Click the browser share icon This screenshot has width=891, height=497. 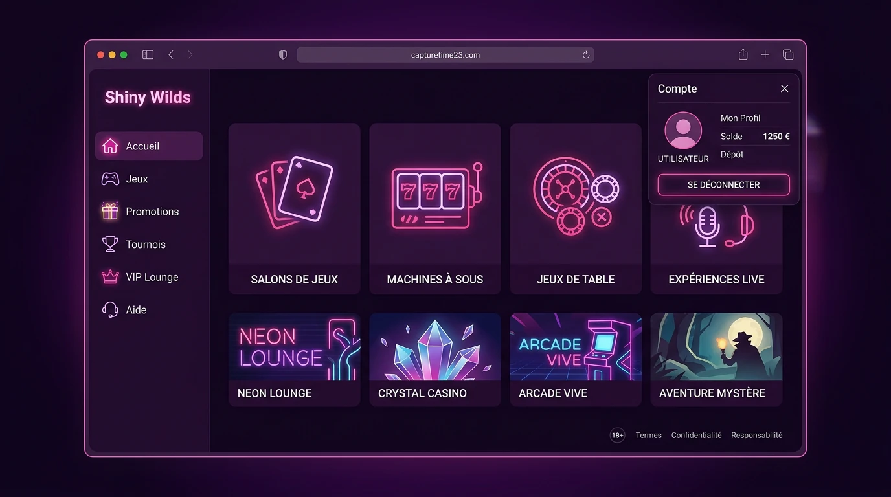click(x=743, y=54)
